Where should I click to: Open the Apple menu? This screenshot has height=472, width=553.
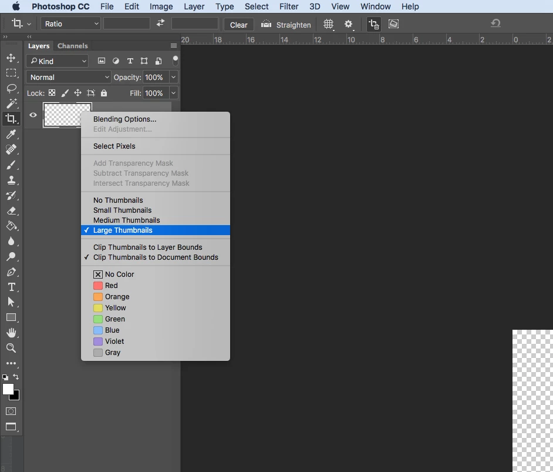[16, 6]
